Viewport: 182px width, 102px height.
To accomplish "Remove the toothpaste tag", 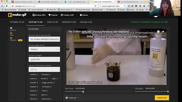I will (51, 87).
